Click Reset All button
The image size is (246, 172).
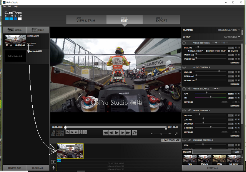pyautogui.click(x=213, y=168)
